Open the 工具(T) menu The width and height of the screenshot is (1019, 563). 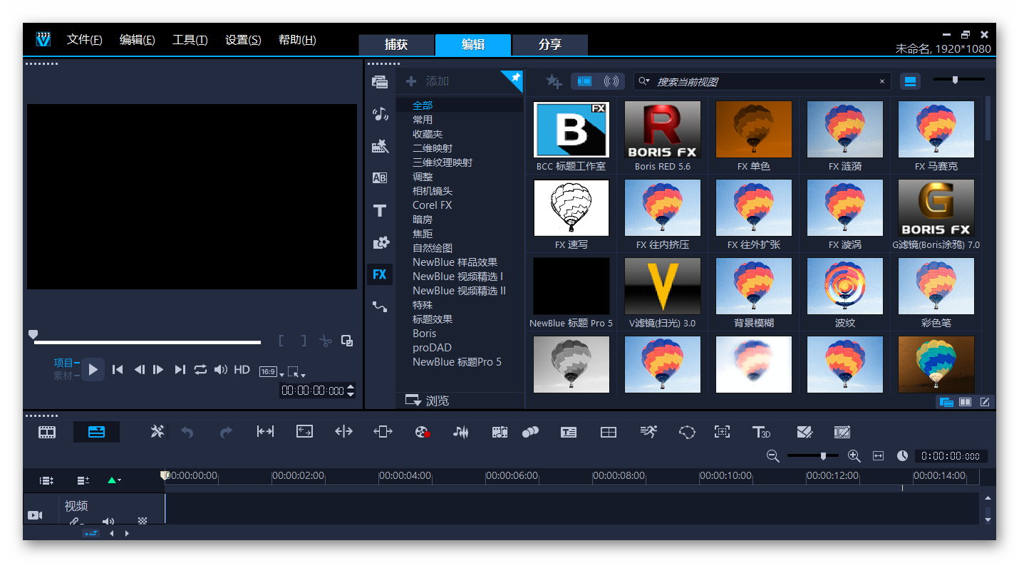(x=190, y=40)
